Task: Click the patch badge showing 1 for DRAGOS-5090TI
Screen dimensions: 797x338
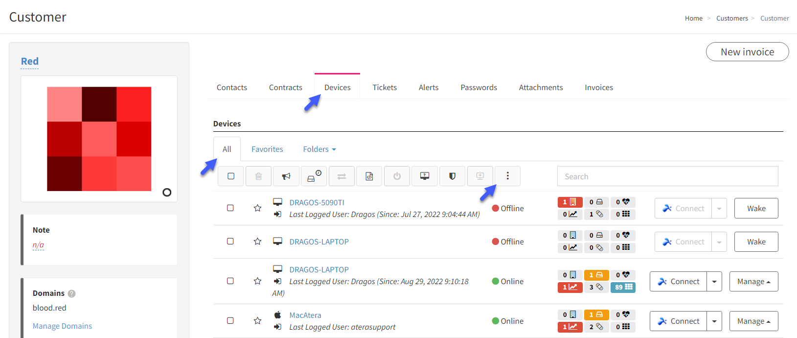Action: [596, 214]
